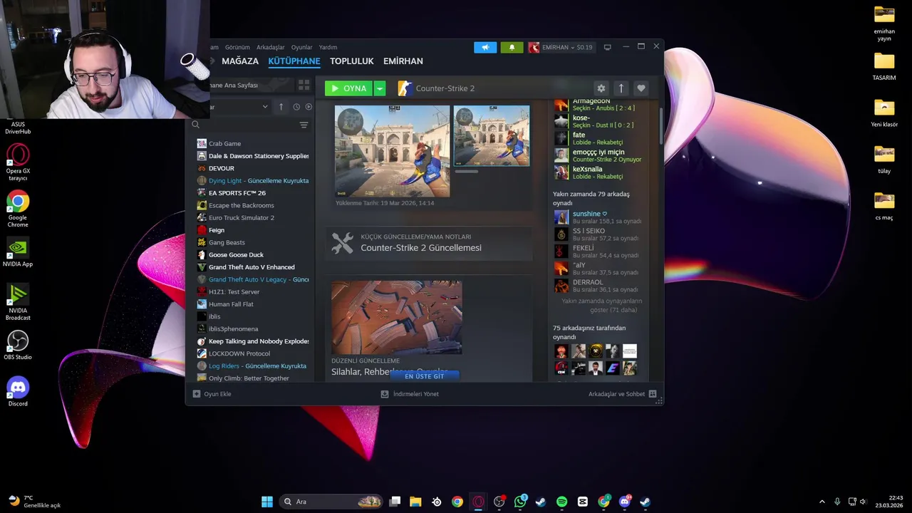Screen dimensions: 912x513
Task: Open the cs maç desktop folder
Action: click(884, 207)
